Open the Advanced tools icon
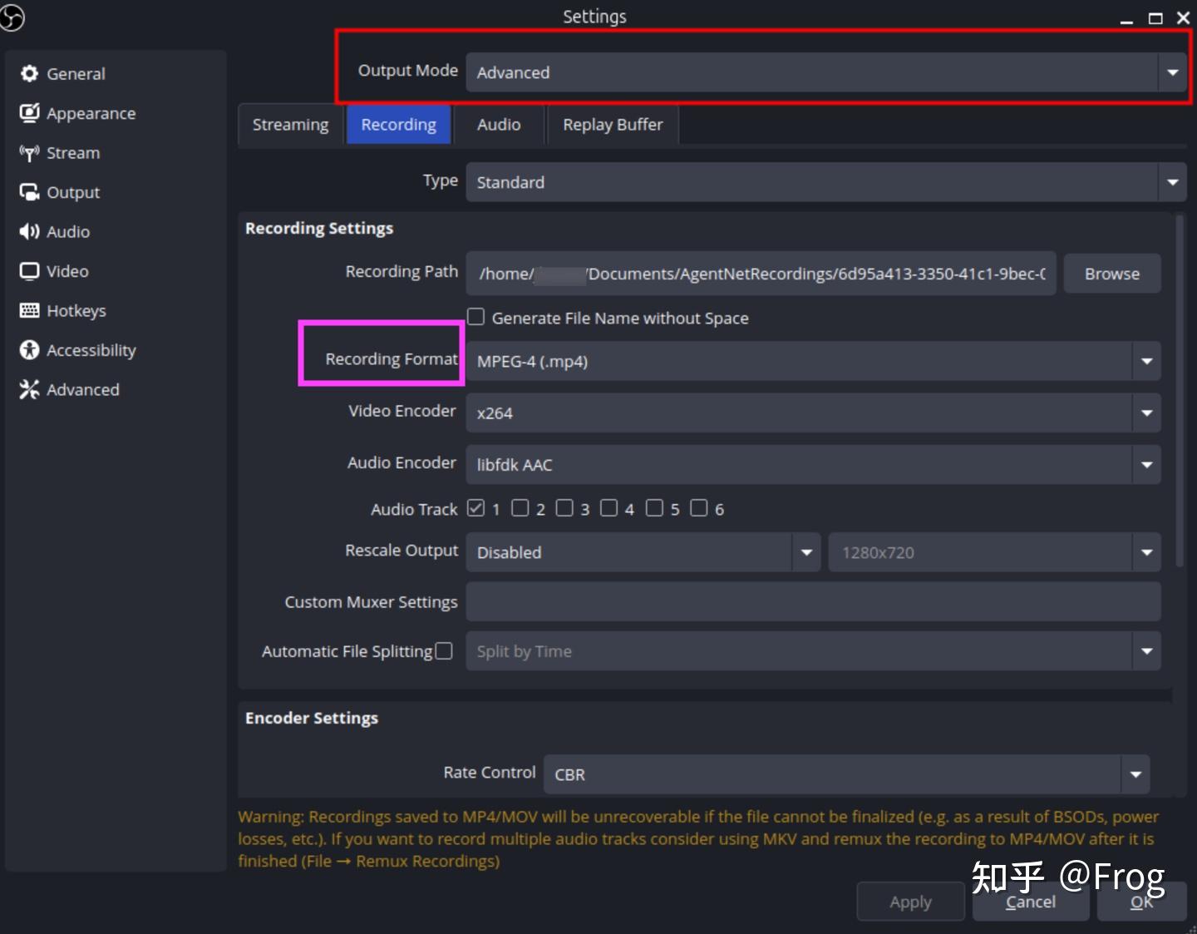This screenshot has width=1197, height=934. tap(30, 390)
